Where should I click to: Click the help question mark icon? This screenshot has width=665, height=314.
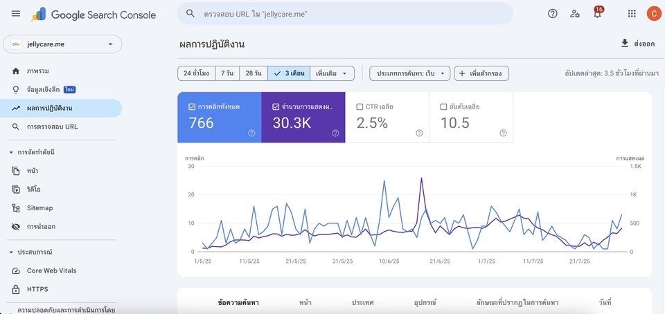552,14
